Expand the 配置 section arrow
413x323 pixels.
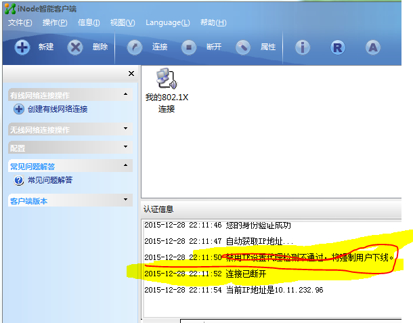(x=126, y=146)
